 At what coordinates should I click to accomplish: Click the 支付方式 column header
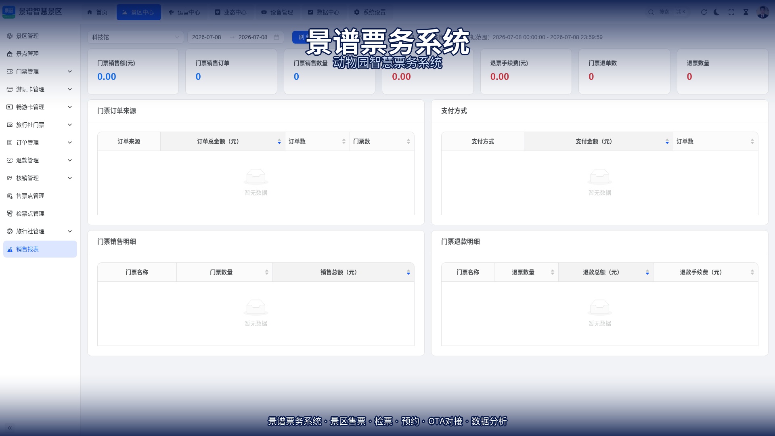(483, 142)
